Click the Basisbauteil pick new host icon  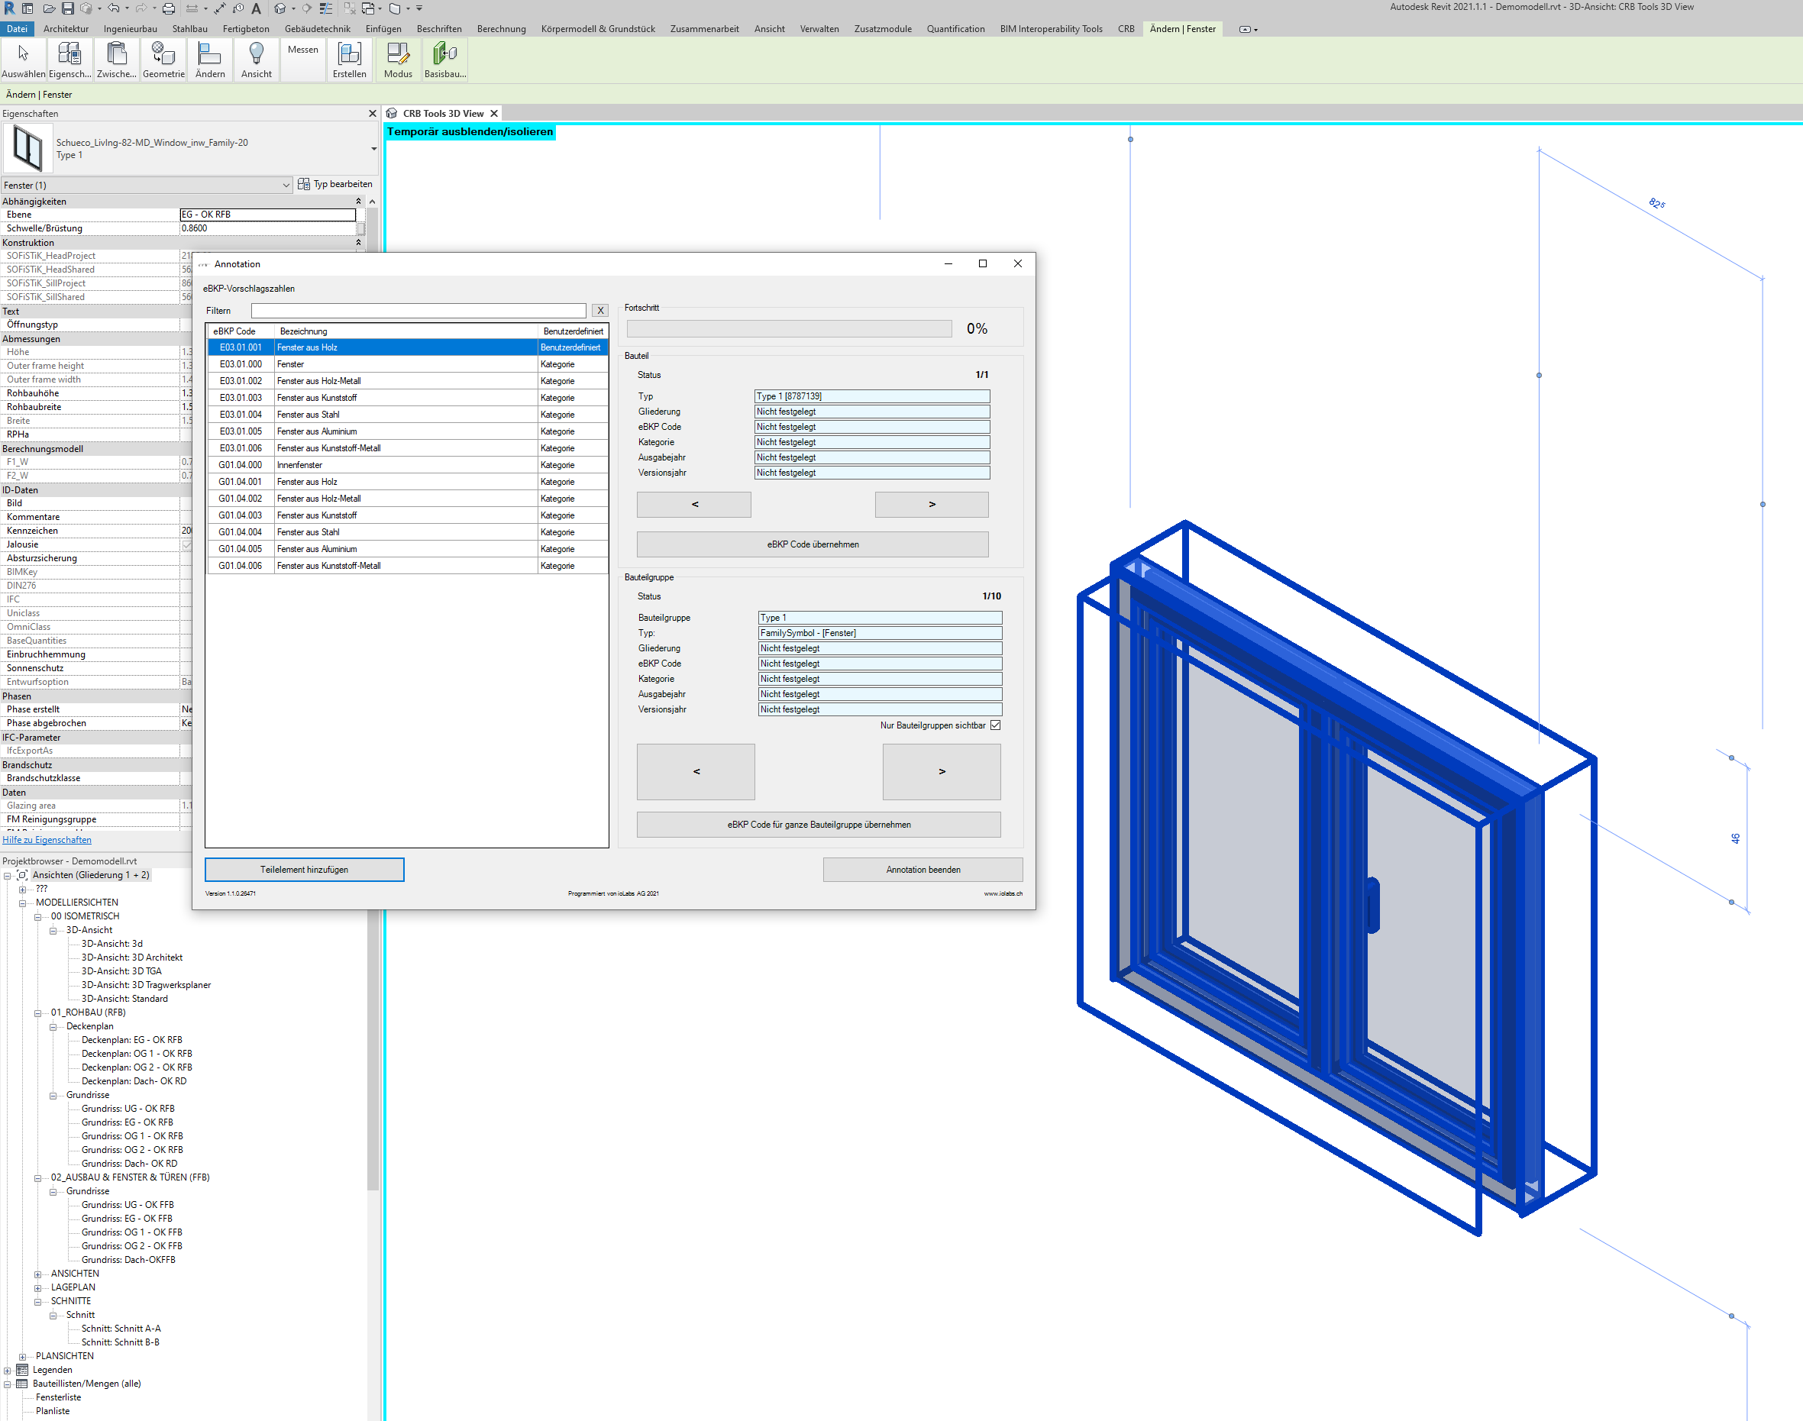pos(445,60)
